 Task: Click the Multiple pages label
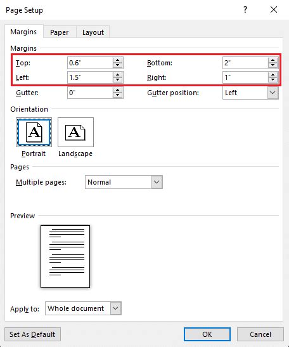[41, 182]
